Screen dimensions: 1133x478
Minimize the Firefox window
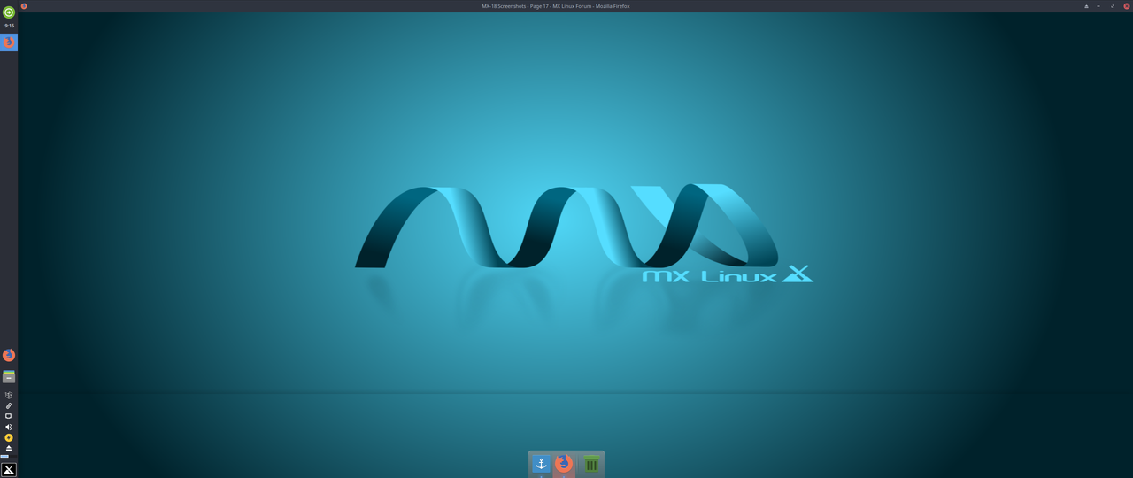pos(1098,6)
